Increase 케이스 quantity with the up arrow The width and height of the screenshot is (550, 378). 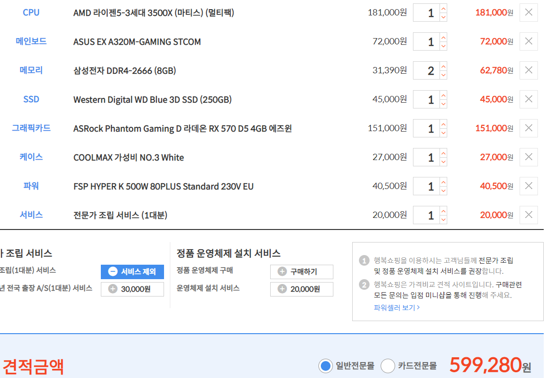[443, 153]
